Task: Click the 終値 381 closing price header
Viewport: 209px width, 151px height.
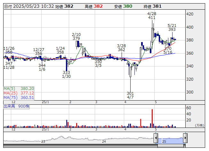Action: pyautogui.click(x=152, y=6)
